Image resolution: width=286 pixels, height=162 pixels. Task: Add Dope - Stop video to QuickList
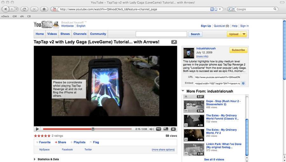[186, 111]
